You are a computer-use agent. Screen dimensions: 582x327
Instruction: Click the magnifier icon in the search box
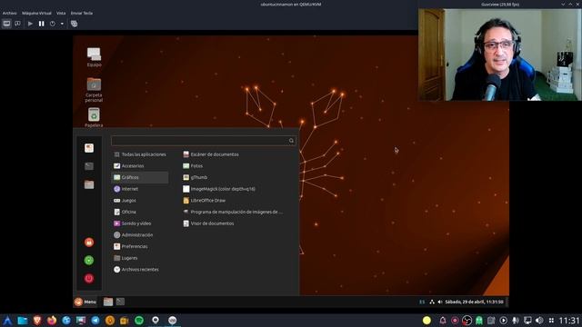(291, 141)
